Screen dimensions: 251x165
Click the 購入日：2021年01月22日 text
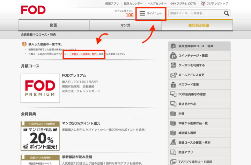(80, 82)
